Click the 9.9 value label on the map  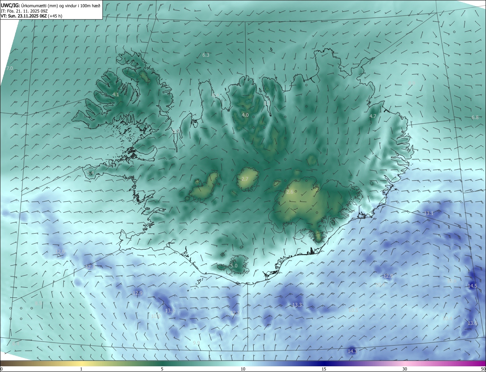coord(196,343)
